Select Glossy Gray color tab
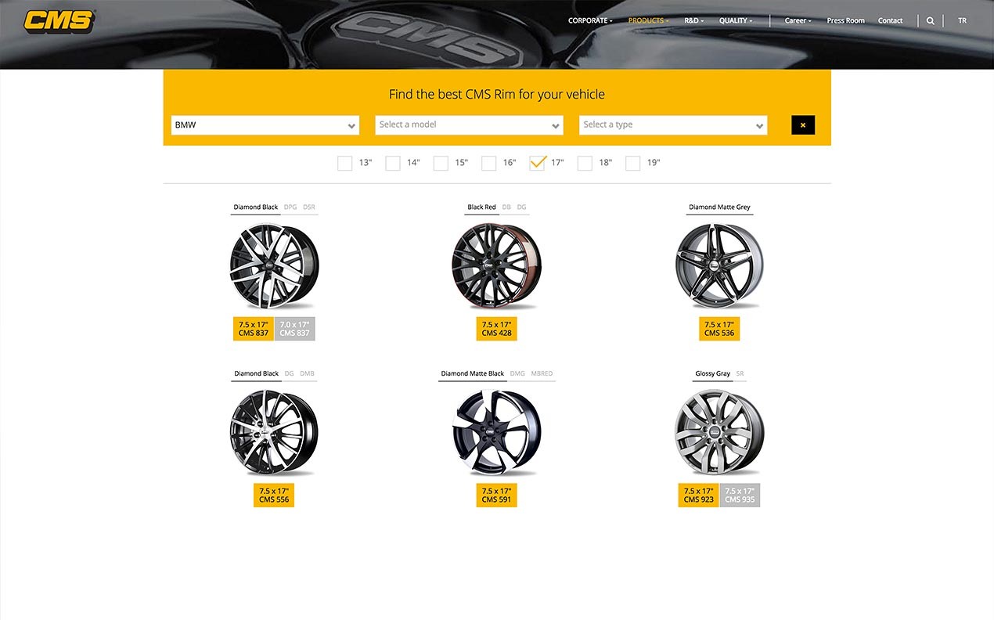This screenshot has width=994, height=620. tap(712, 373)
